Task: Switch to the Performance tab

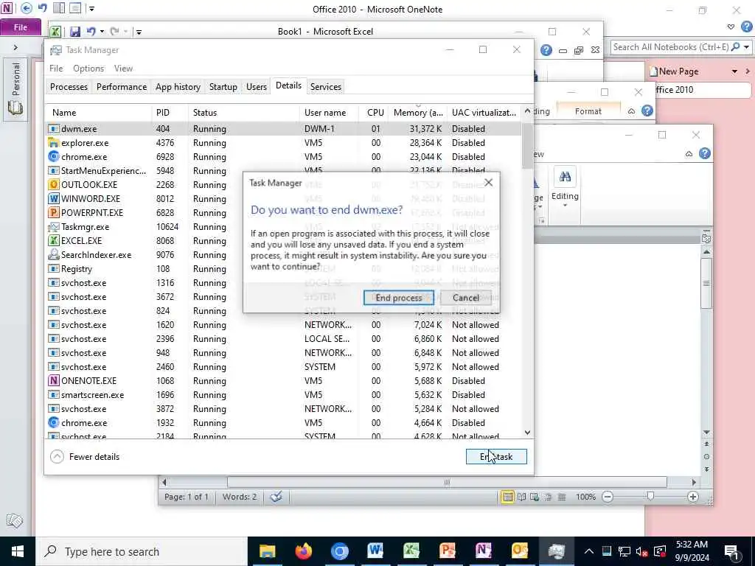Action: tap(122, 87)
